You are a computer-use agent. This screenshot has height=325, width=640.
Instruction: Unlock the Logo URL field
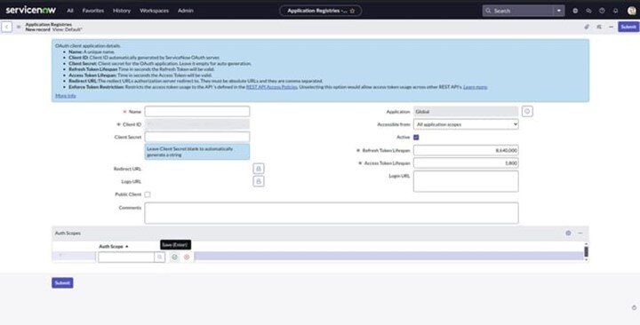coord(259,181)
